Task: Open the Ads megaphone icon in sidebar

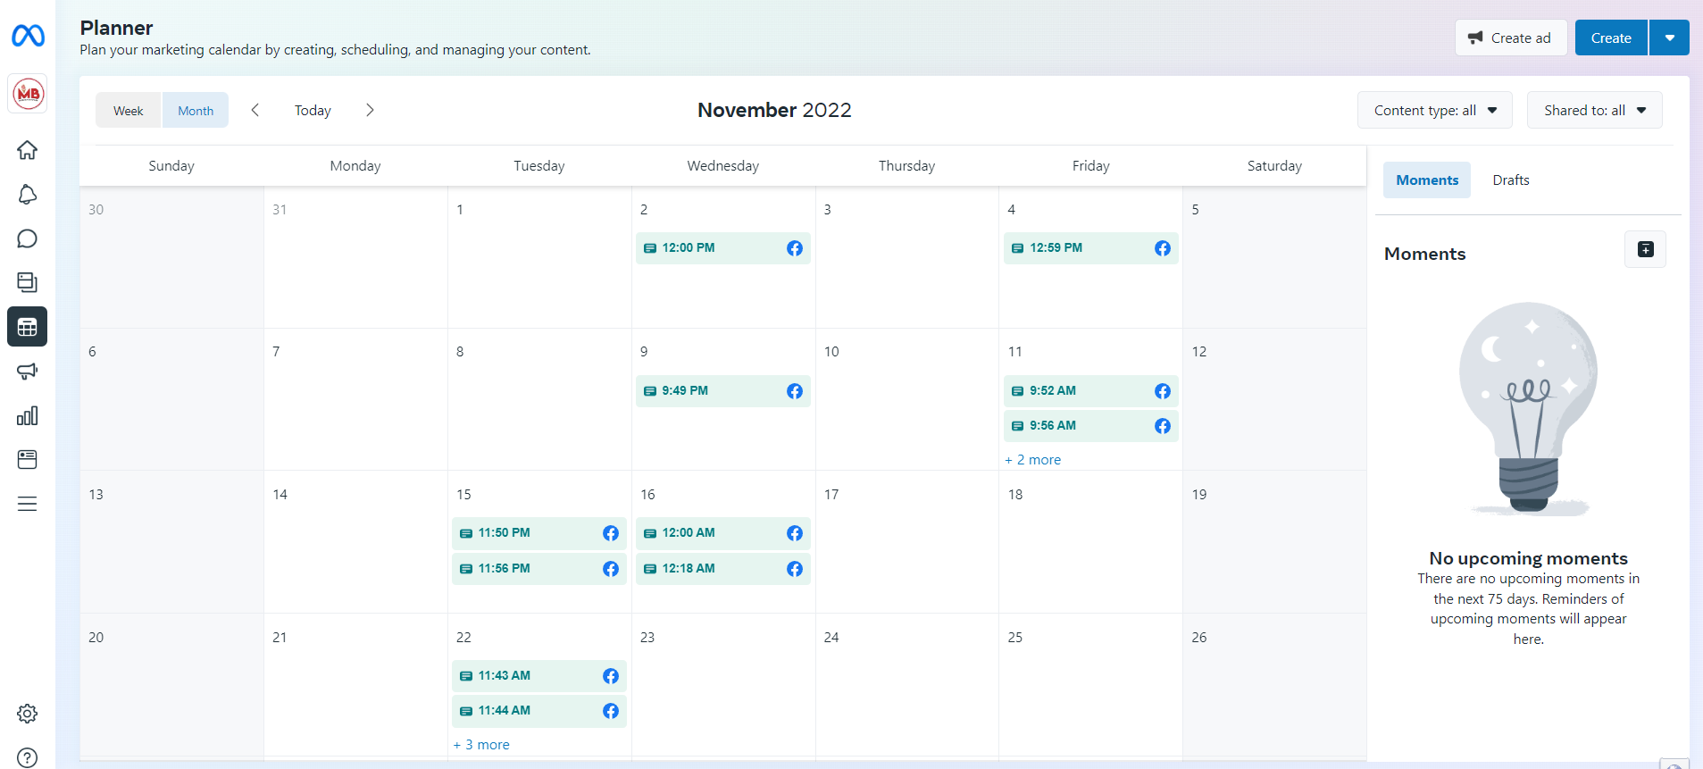Action: tap(28, 371)
